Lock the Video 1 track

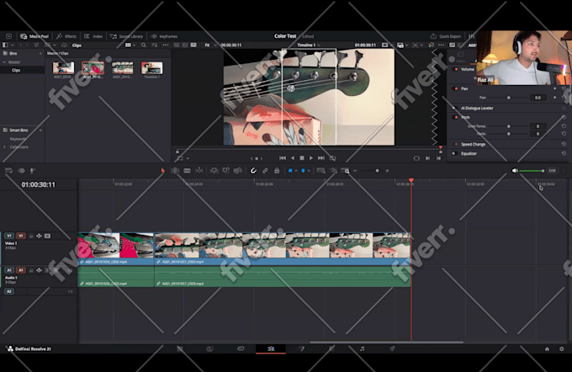[x=31, y=236]
